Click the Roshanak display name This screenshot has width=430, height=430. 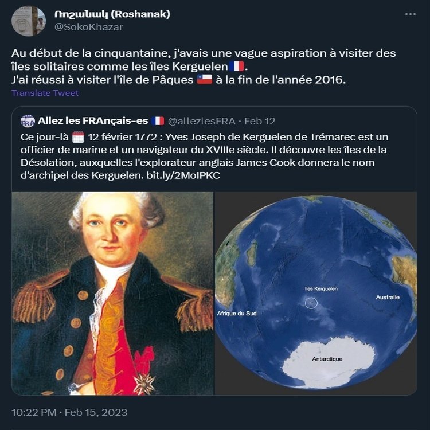(x=112, y=14)
